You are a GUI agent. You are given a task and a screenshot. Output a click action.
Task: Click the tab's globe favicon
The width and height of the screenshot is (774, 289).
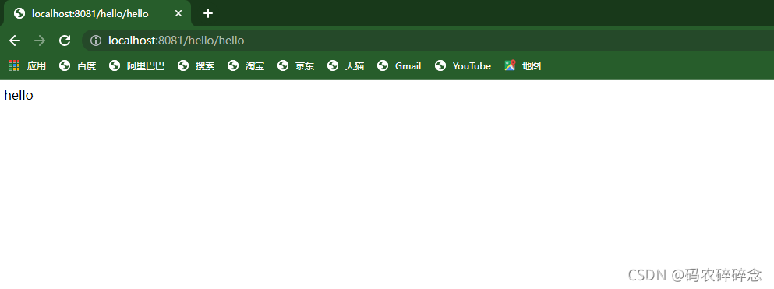19,13
